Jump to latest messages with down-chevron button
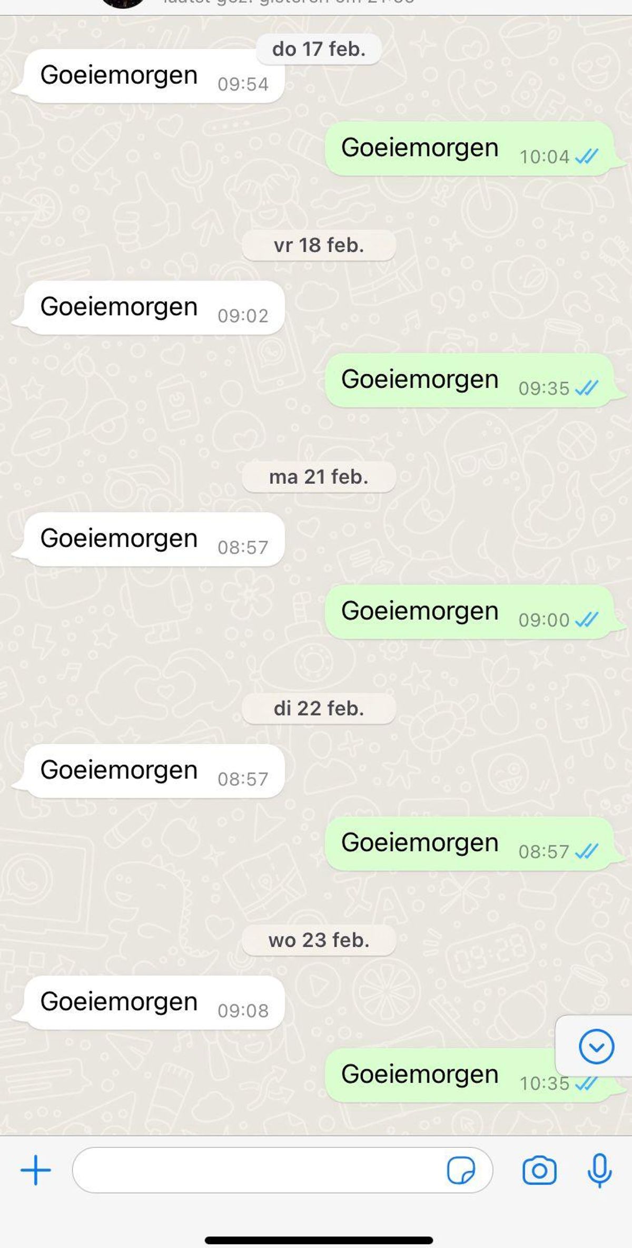This screenshot has height=1248, width=632. point(596,1046)
